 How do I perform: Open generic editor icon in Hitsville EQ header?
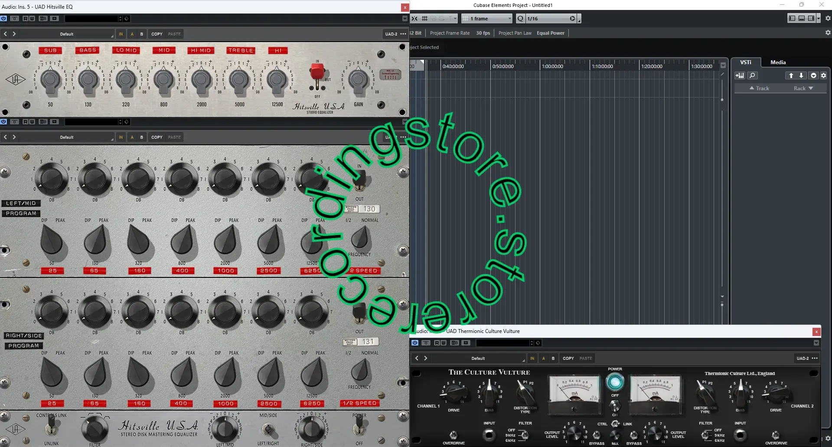point(54,19)
